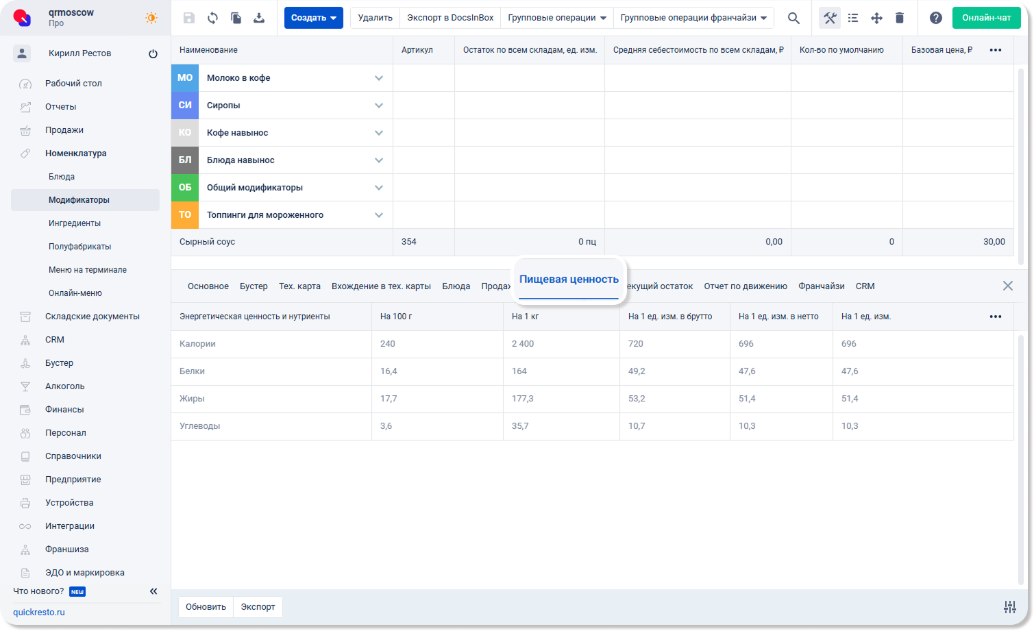Click the МО colored group badge
Viewport: 1034px width, 631px height.
click(185, 78)
